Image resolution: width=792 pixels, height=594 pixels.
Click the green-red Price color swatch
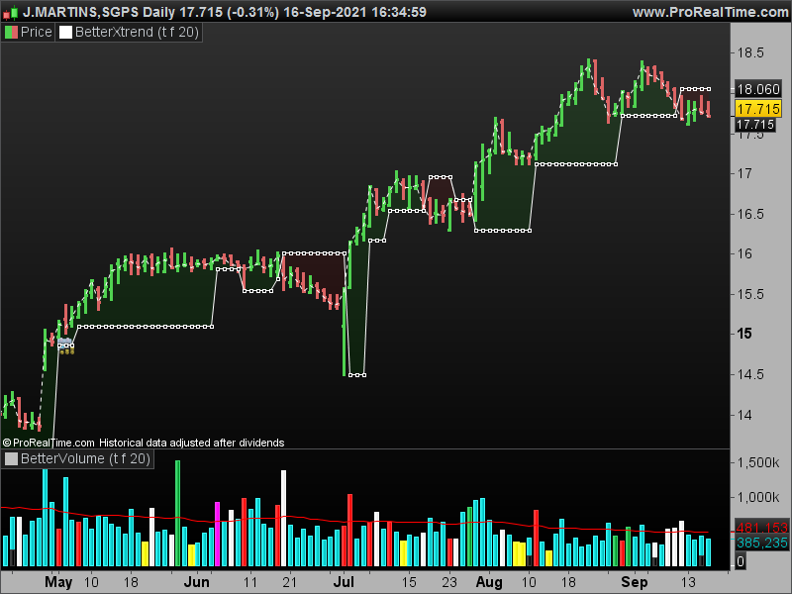tap(11, 33)
